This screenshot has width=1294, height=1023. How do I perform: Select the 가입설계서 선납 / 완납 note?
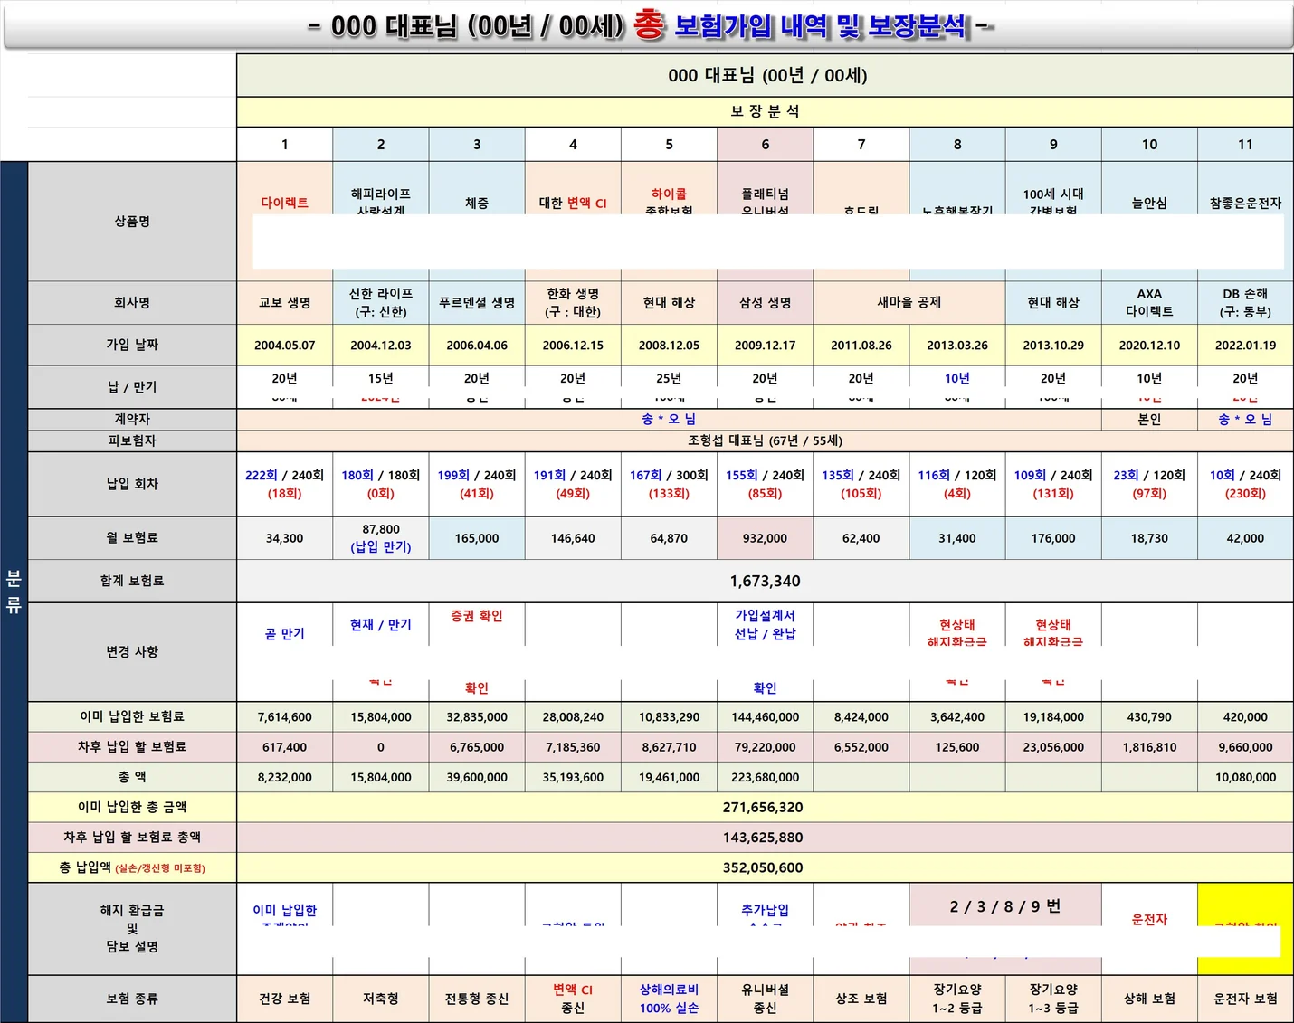tap(766, 624)
